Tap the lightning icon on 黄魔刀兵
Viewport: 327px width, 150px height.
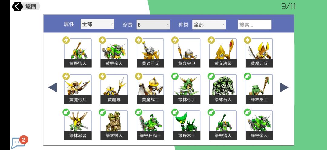pos(248,40)
